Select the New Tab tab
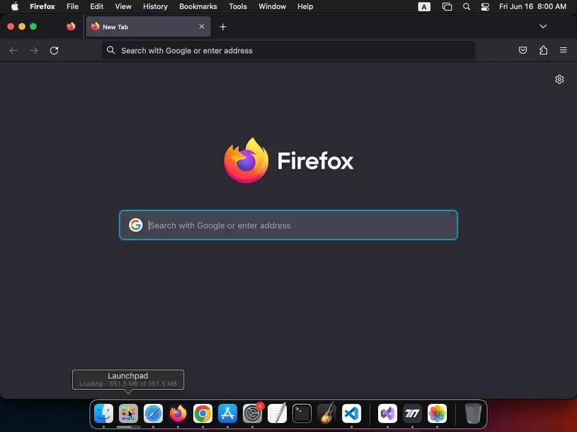The width and height of the screenshot is (577, 432). (x=148, y=26)
